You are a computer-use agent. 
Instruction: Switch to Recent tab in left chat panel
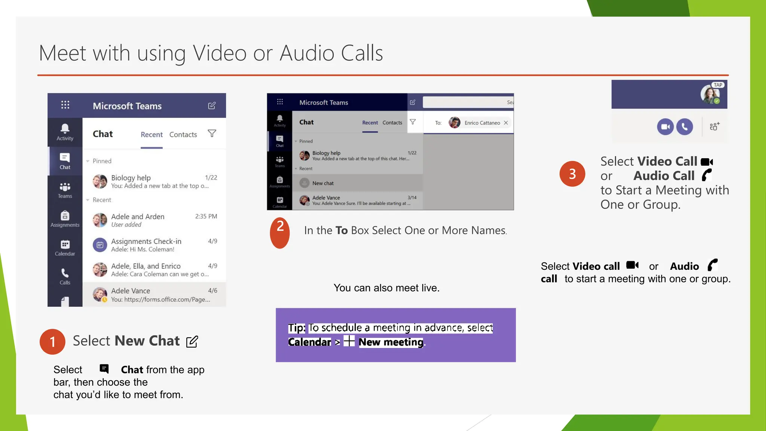click(x=151, y=135)
